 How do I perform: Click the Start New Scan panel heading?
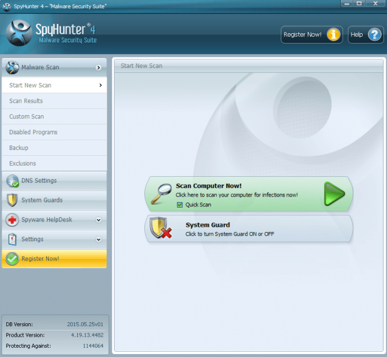(x=141, y=66)
